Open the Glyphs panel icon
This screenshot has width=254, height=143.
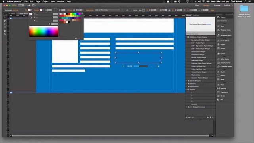pos(218,72)
